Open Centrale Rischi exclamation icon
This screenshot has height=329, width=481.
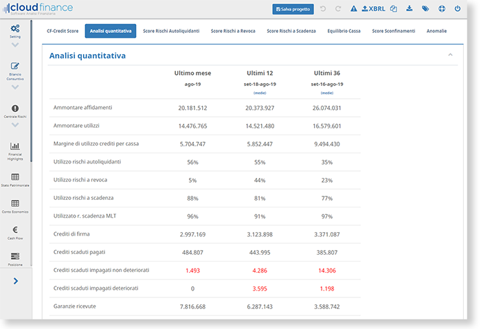click(x=15, y=109)
